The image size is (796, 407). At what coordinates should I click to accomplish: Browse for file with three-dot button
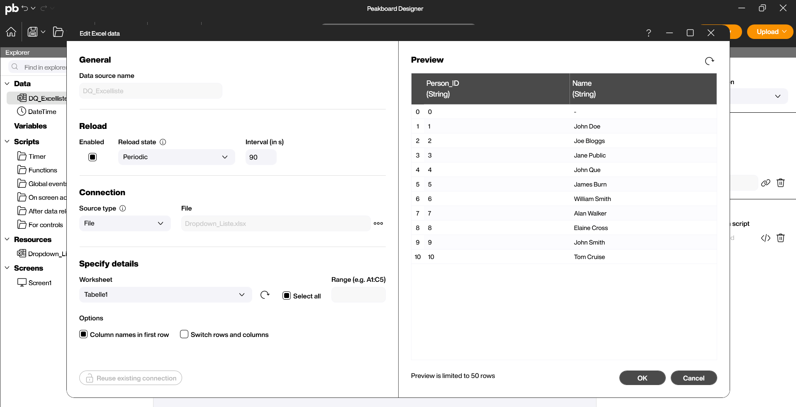coord(378,223)
